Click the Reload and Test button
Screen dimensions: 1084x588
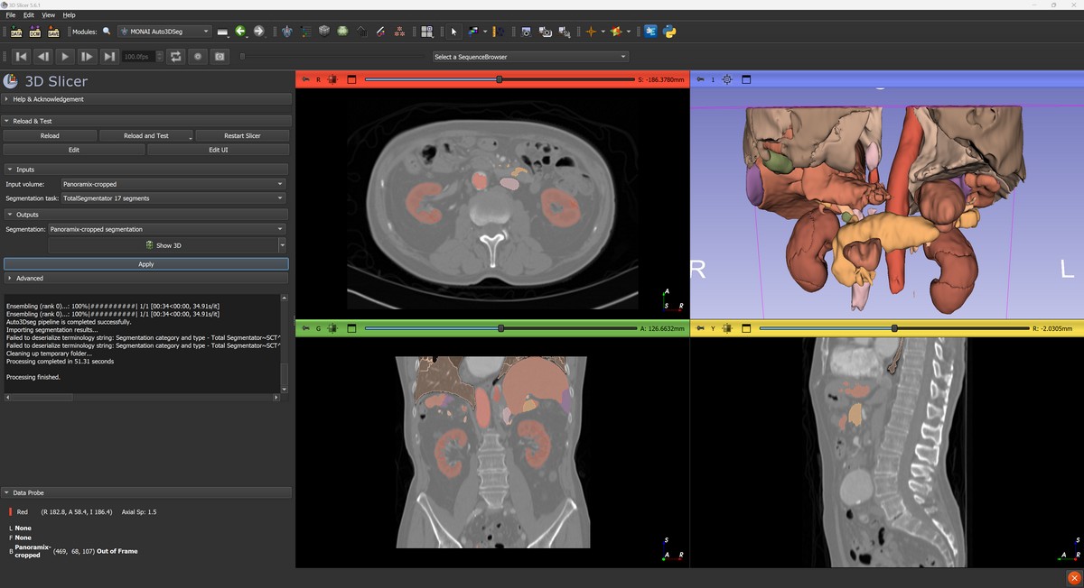point(145,136)
